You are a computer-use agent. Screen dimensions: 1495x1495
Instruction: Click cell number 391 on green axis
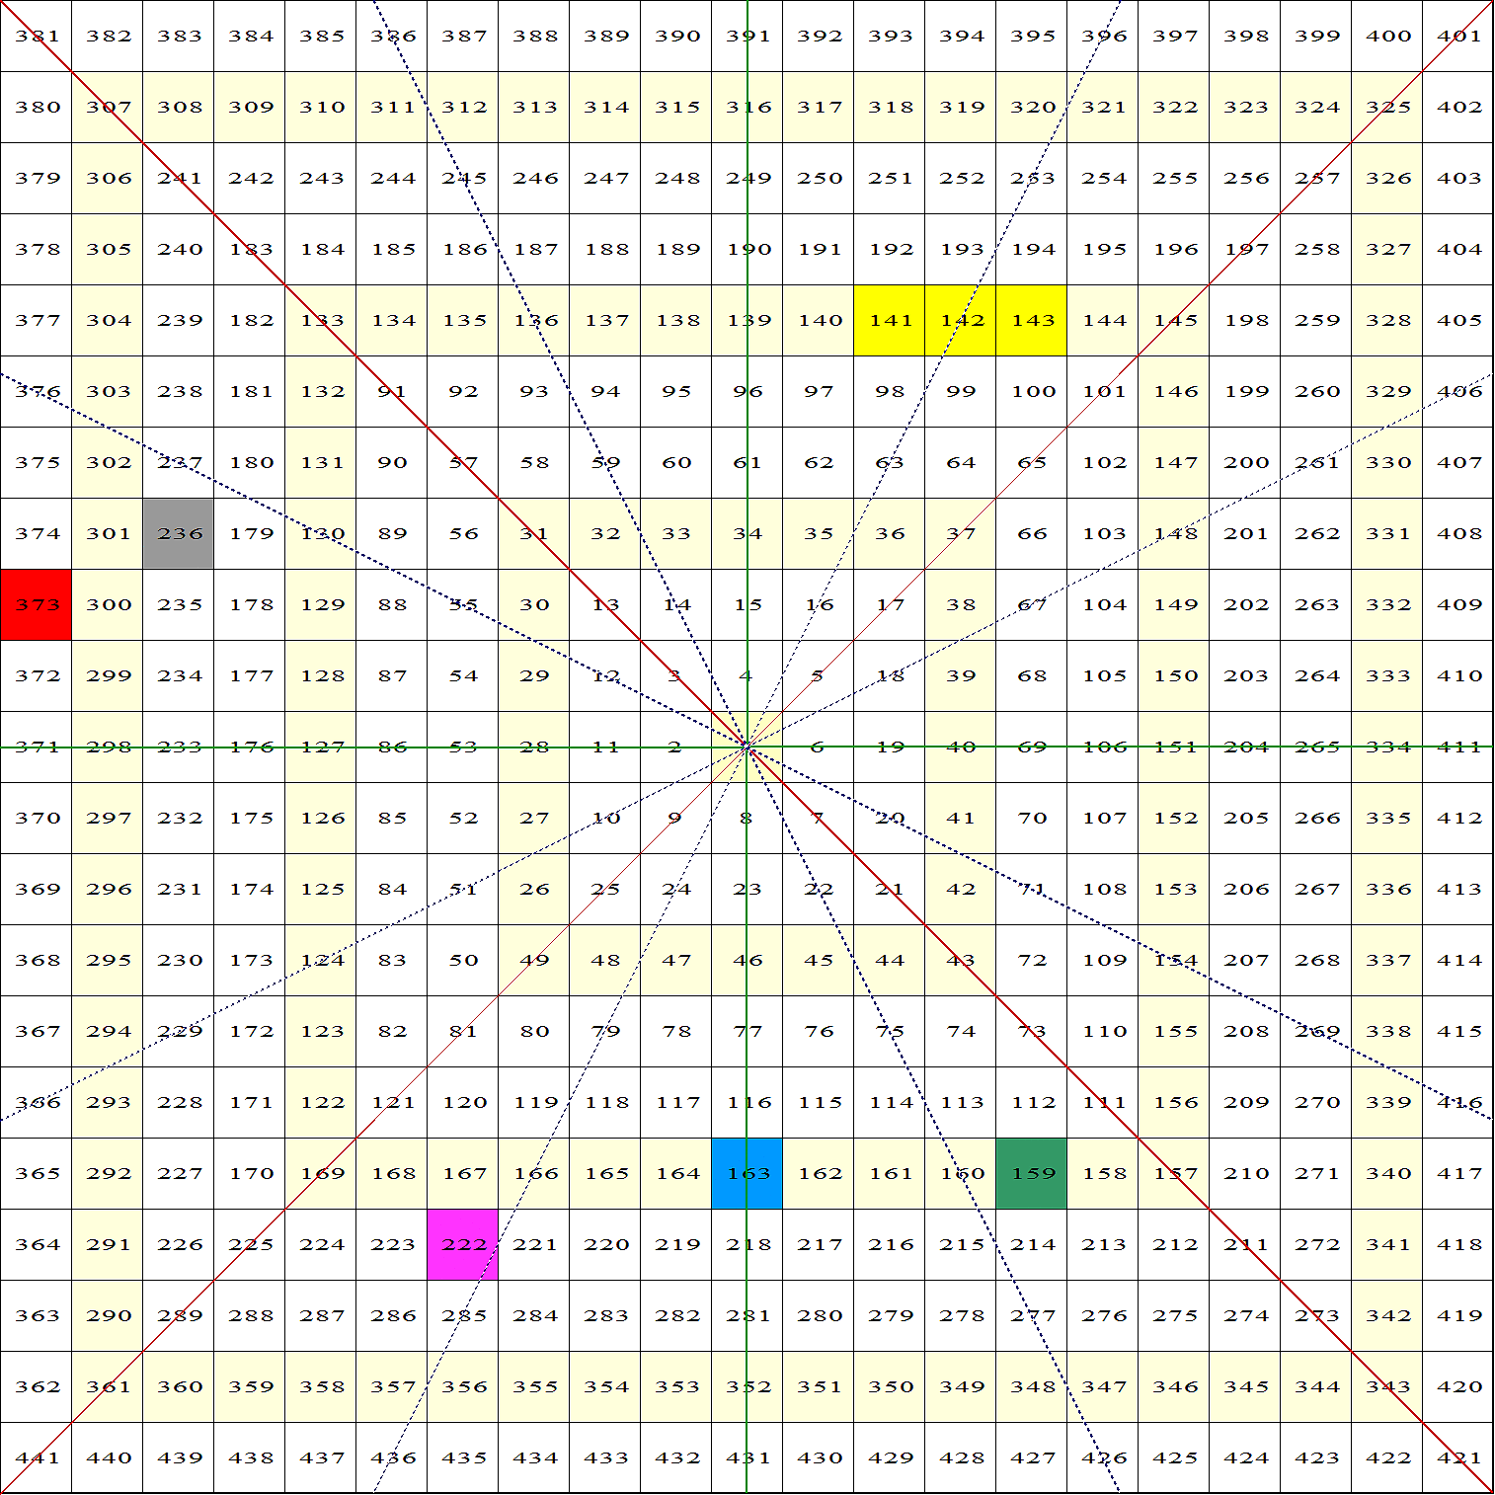coord(747,36)
